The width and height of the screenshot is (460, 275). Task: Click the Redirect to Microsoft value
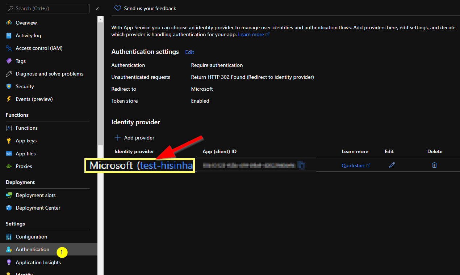click(x=202, y=89)
